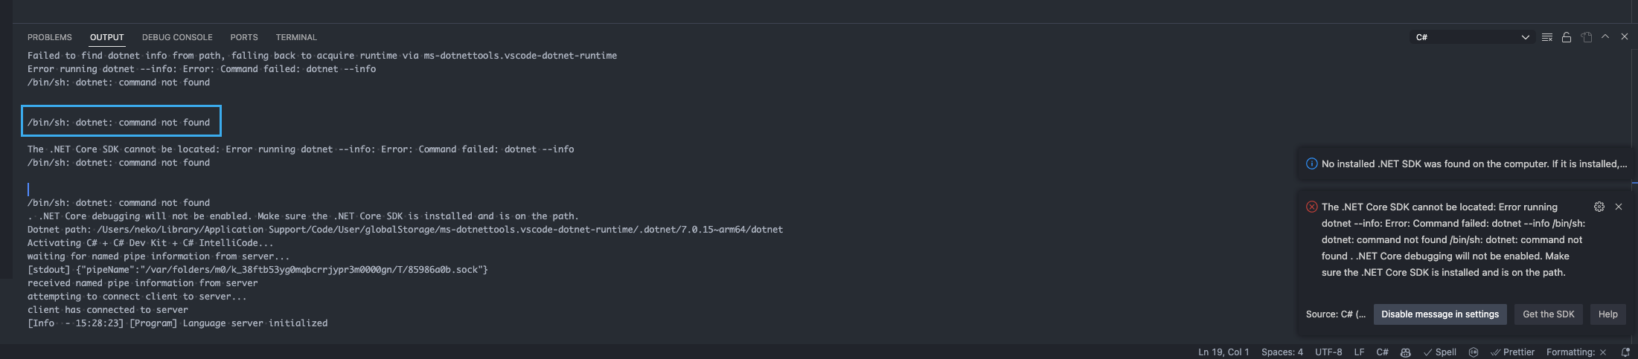Image resolution: width=1638 pixels, height=359 pixels.
Task: Open the notification gear settings icon
Action: coord(1599,207)
